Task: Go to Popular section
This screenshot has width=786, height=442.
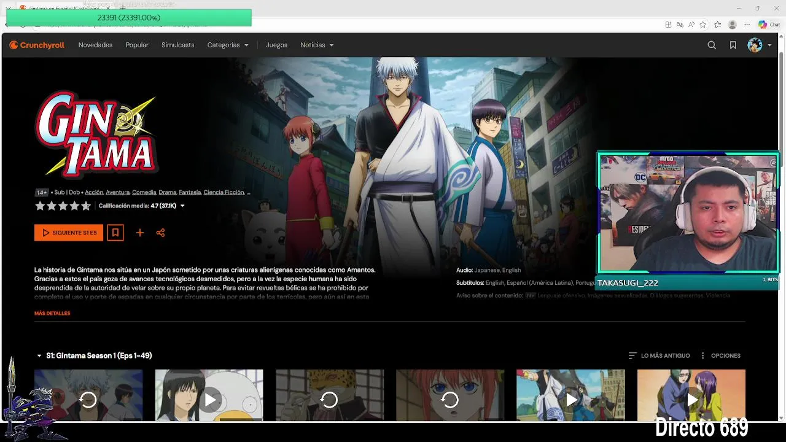Action: click(x=137, y=45)
